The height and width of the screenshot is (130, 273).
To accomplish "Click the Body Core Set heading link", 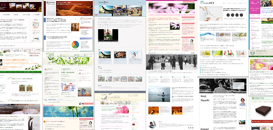I will click(x=152, y=53).
